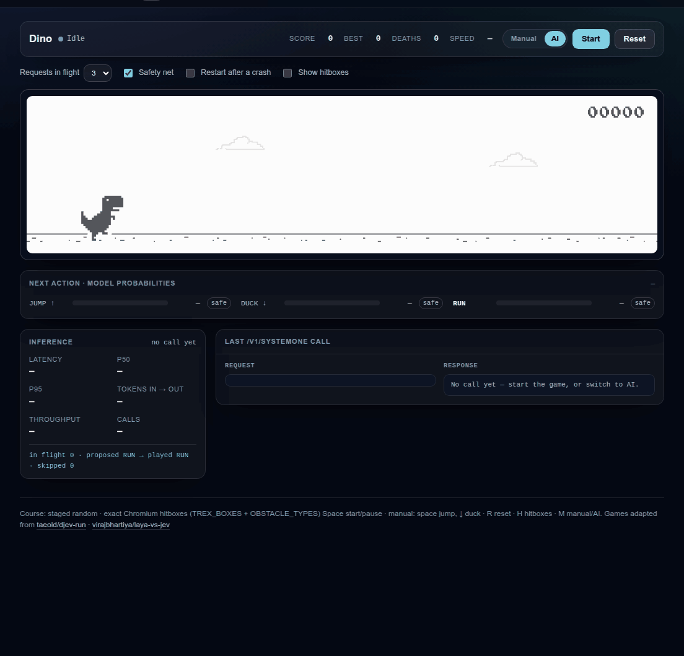The width and height of the screenshot is (684, 656).
Task: Click the TOKENS IN → OUT label
Action: tap(150, 389)
